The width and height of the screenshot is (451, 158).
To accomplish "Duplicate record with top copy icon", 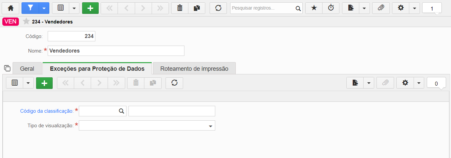I will (197, 8).
